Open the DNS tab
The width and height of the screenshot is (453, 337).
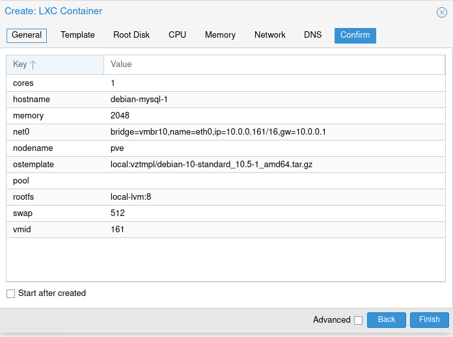(312, 35)
